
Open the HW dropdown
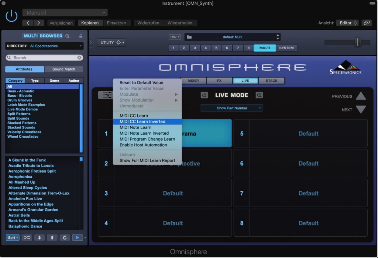[x=175, y=37]
